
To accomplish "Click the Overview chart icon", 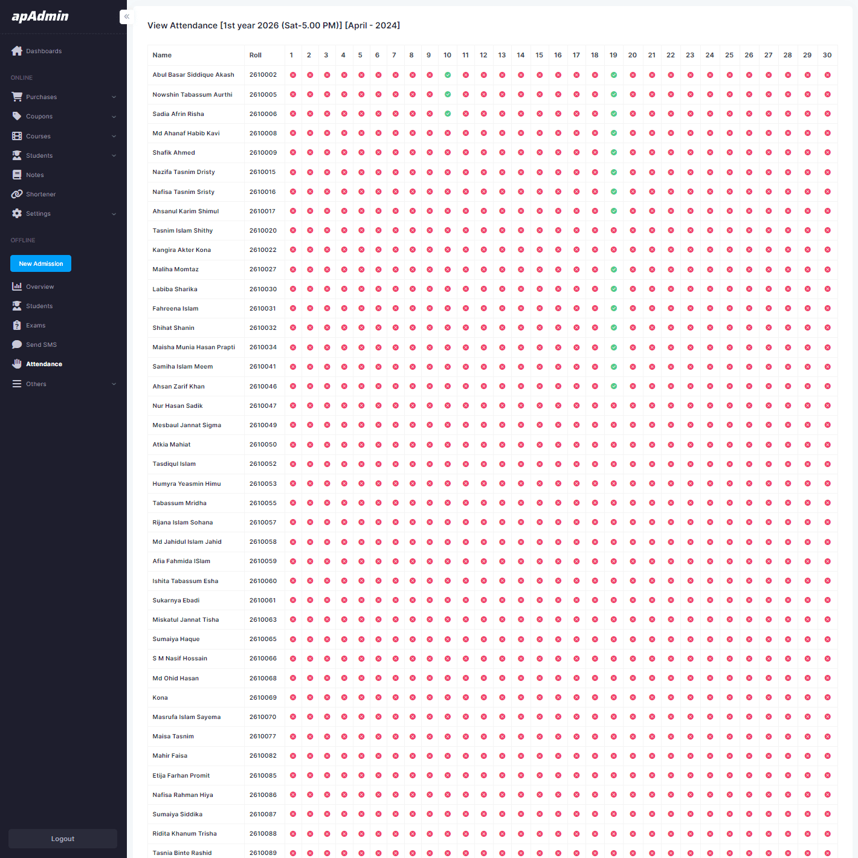I will tap(17, 286).
